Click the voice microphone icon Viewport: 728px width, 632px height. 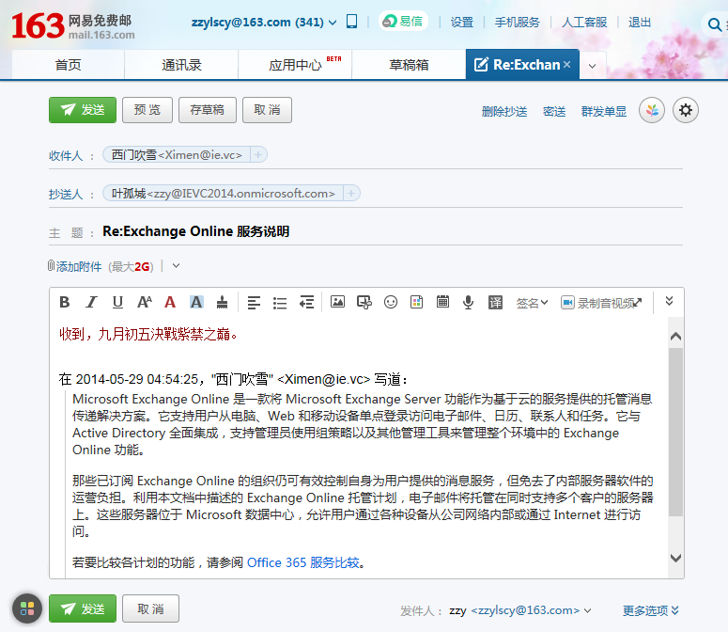tap(468, 302)
